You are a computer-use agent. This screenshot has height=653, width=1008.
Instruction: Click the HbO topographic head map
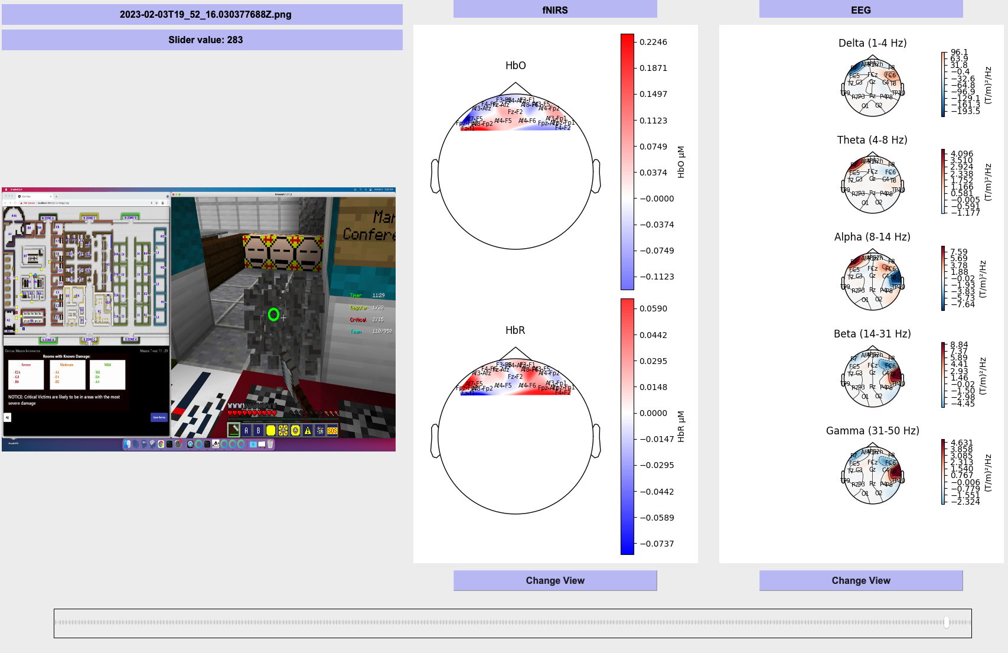516,171
